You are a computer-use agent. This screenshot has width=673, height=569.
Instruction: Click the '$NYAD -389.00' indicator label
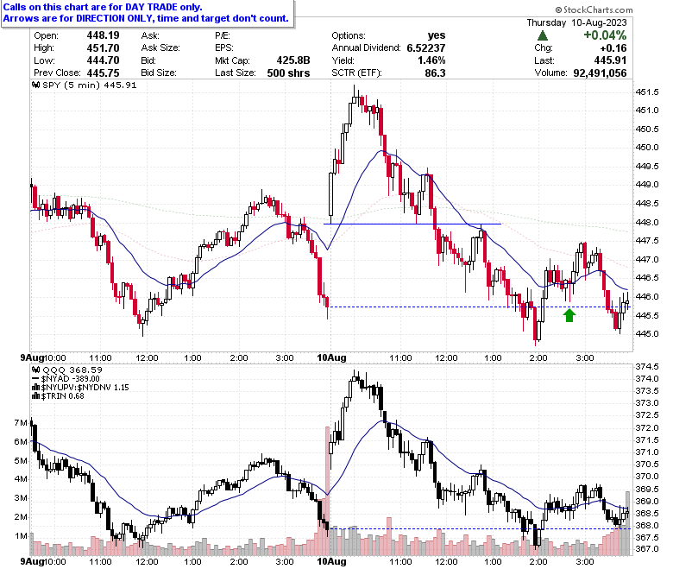pyautogui.click(x=71, y=379)
